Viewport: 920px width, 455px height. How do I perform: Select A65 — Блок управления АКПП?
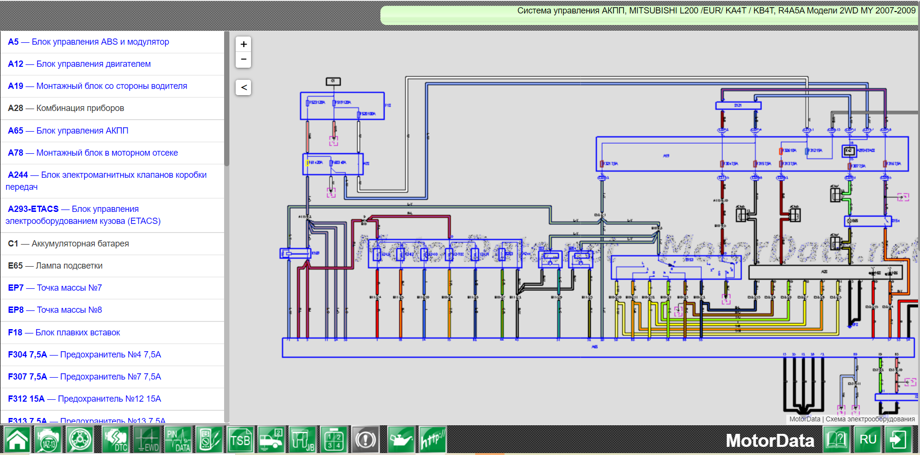point(68,131)
